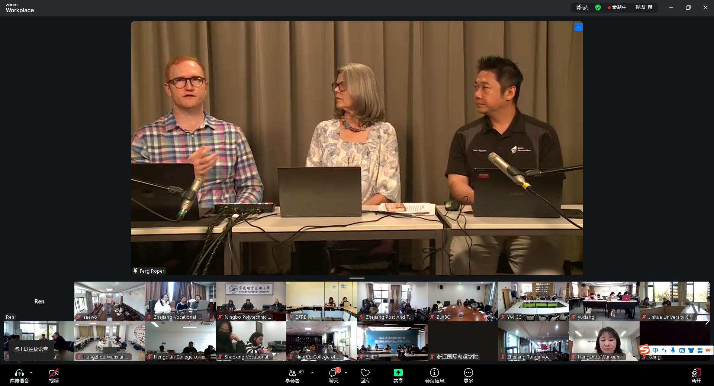This screenshot has width=714, height=386.
Task: Click the 登录 sign-in link
Action: click(581, 7)
